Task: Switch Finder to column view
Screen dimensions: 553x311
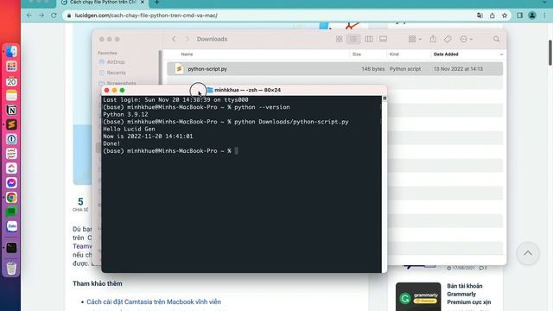Action: pyautogui.click(x=369, y=39)
